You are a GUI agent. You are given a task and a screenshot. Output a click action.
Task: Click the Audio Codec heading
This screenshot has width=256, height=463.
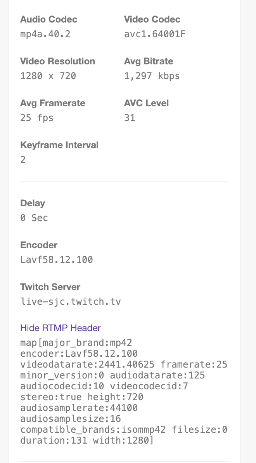[x=48, y=19]
